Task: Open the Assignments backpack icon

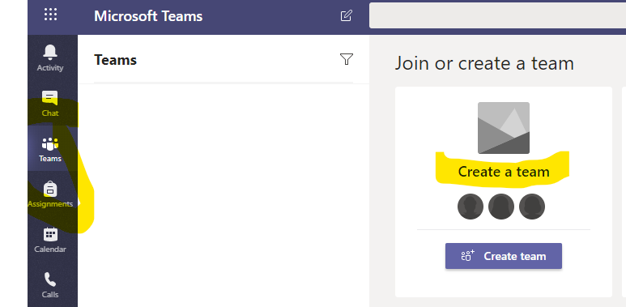Action: [50, 195]
